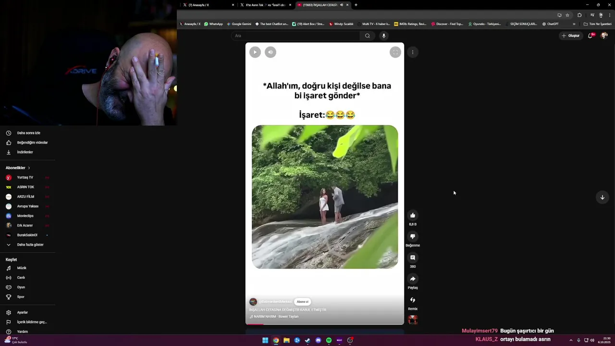Bookmark this page with star
615x346 pixels.
click(x=567, y=15)
